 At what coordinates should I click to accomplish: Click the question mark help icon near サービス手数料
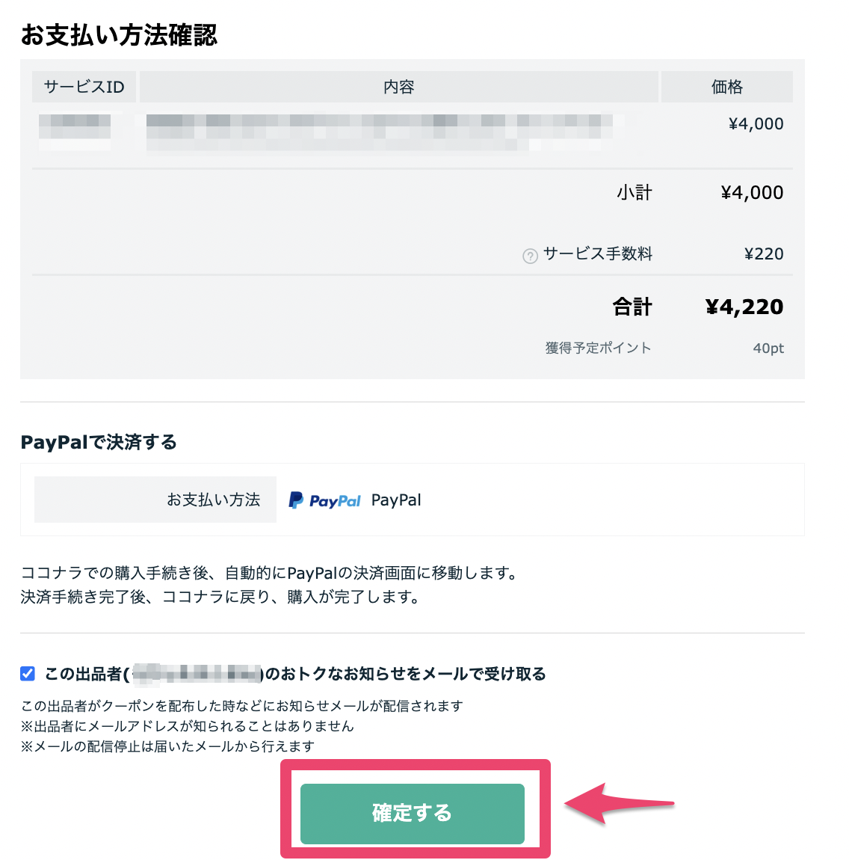(530, 255)
